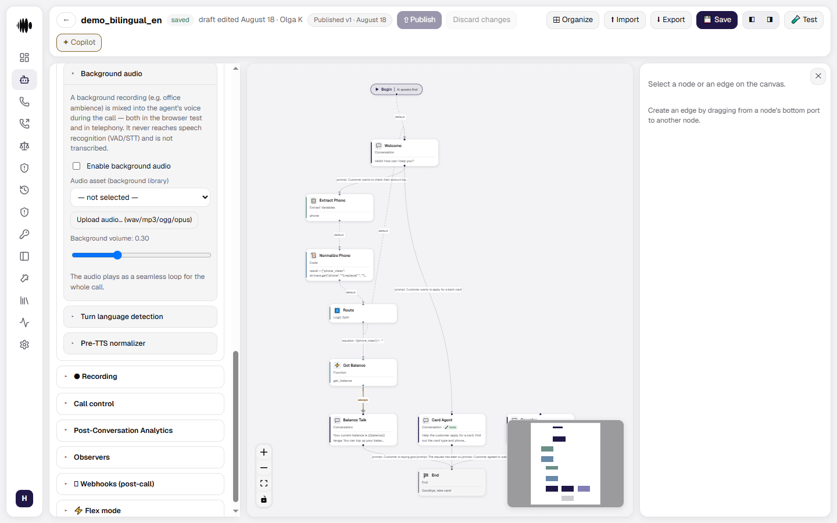The width and height of the screenshot is (837, 523).
Task: Click the 'saved' status badge
Action: tap(180, 20)
